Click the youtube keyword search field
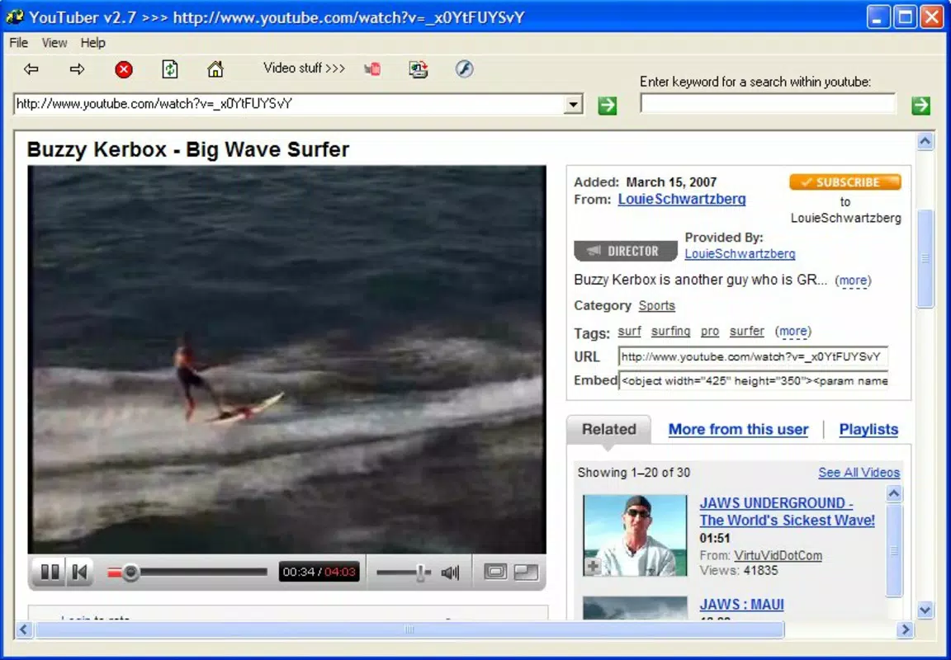Image resolution: width=951 pixels, height=660 pixels. [767, 104]
